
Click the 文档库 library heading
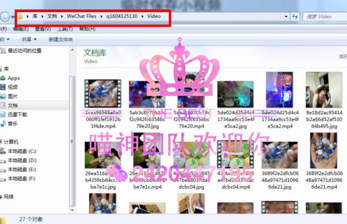pos(95,53)
